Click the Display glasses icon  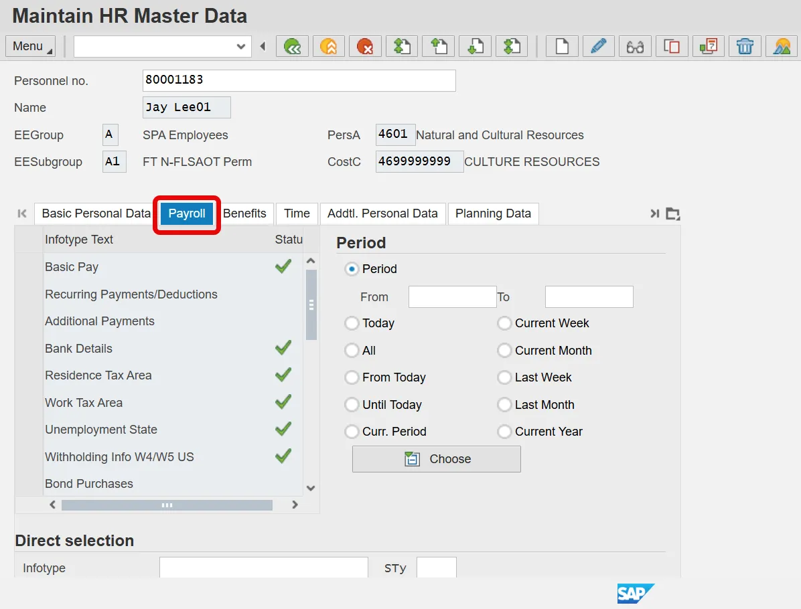[x=635, y=46]
